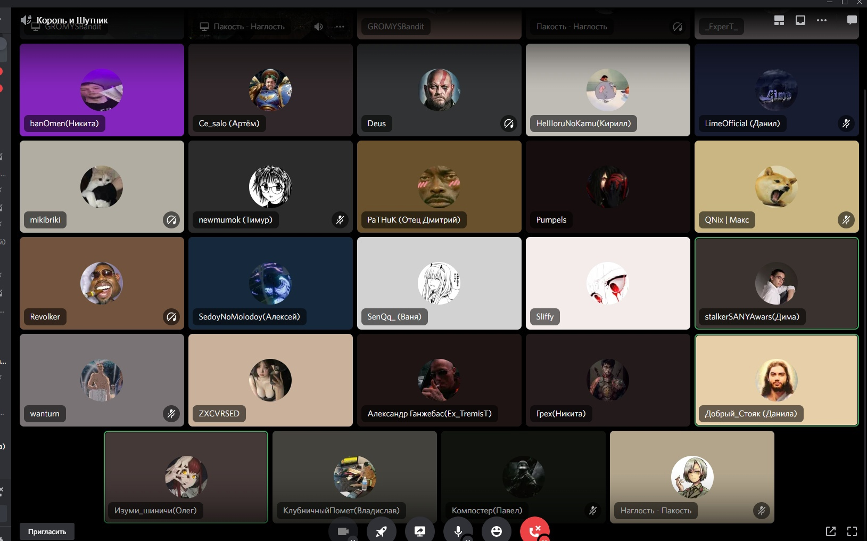Viewport: 867px width, 541px height.
Task: Click the Король и Шутник channel title
Action: point(72,20)
